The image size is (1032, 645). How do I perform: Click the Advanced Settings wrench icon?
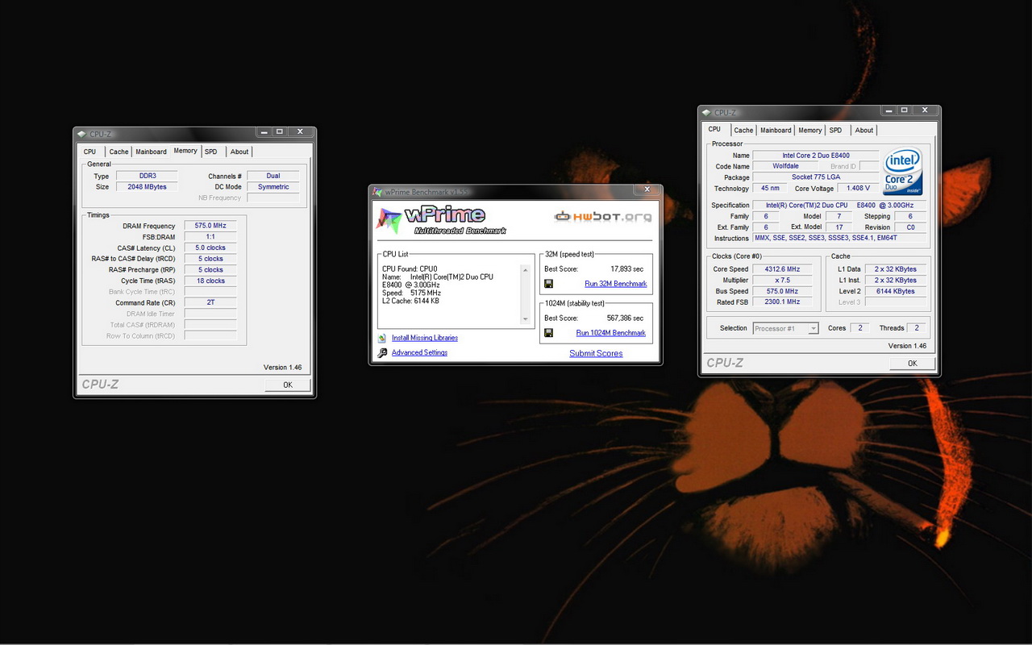point(382,352)
